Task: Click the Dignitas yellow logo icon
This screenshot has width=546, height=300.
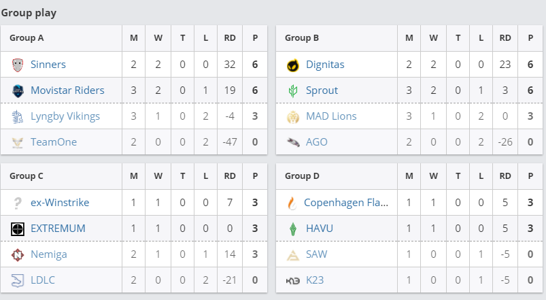Action: 293,65
